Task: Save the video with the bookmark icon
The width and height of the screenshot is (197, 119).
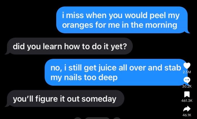Action: 187,94
